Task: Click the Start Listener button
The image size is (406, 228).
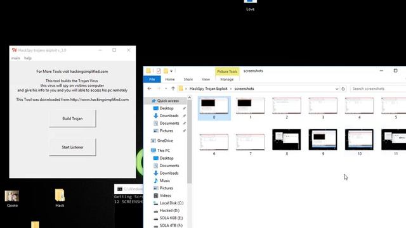Action: pos(72,147)
